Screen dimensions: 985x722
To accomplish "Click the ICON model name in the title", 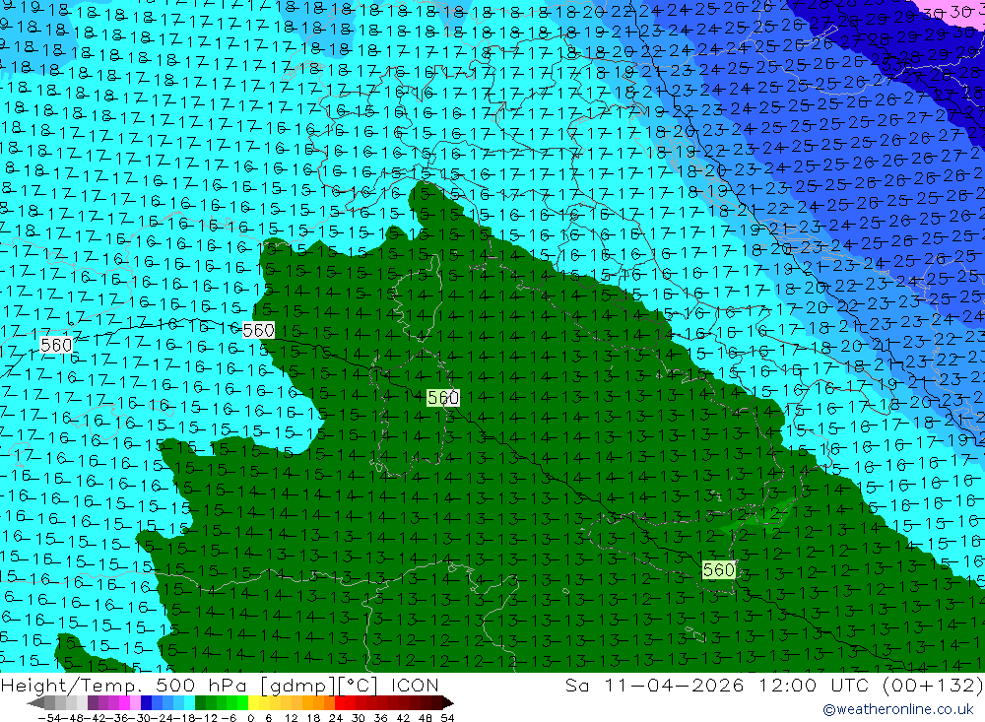I will click(x=415, y=685).
